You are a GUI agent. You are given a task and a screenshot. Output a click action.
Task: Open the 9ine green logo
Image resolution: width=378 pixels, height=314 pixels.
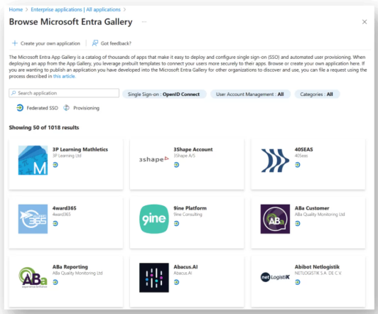tap(153, 219)
